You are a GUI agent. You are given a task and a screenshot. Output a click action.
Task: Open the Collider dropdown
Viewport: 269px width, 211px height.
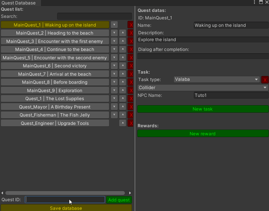point(203,88)
